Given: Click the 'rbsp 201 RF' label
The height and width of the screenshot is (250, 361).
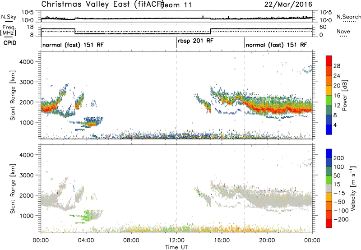Looking at the screenshot, I should tap(195, 41).
